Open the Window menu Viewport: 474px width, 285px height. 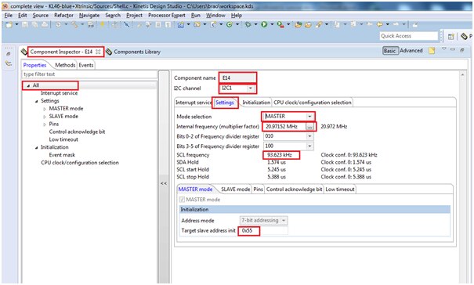(x=215, y=15)
